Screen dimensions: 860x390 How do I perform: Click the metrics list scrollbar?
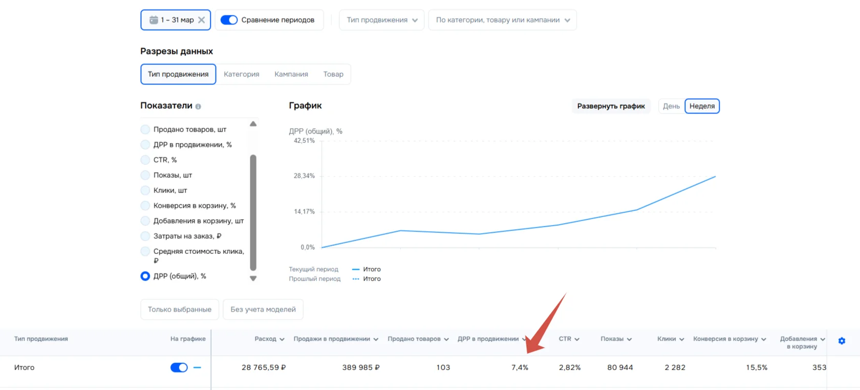pyautogui.click(x=253, y=212)
